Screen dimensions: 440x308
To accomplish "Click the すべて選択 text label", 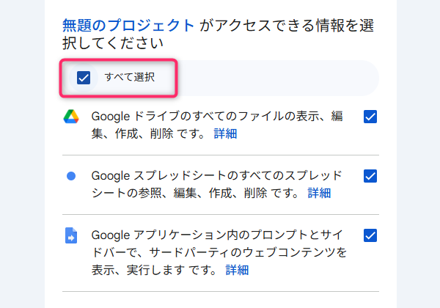I will tap(129, 77).
